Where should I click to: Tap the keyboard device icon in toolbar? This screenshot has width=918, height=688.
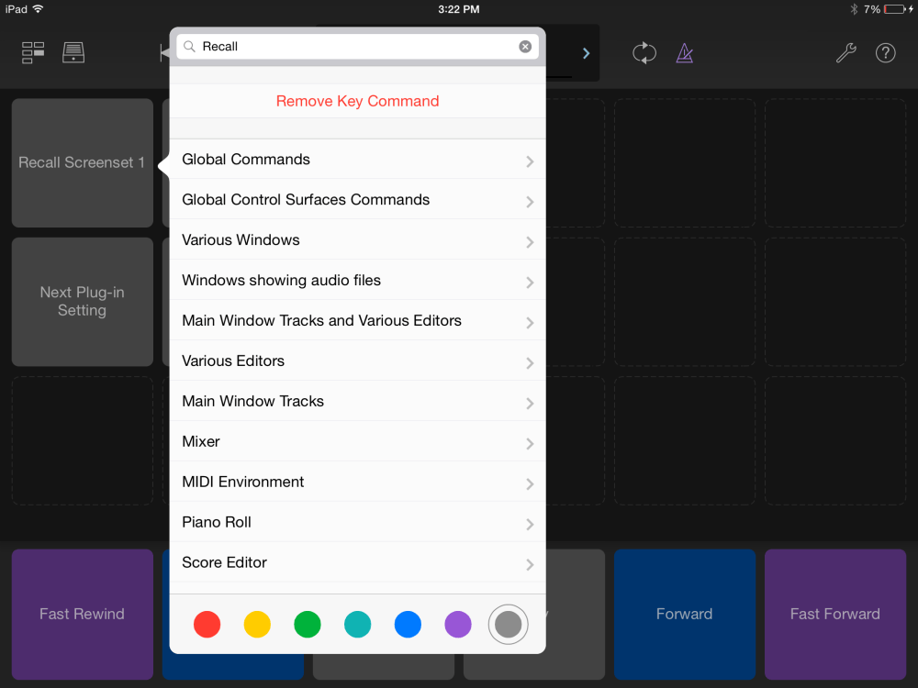[73, 52]
